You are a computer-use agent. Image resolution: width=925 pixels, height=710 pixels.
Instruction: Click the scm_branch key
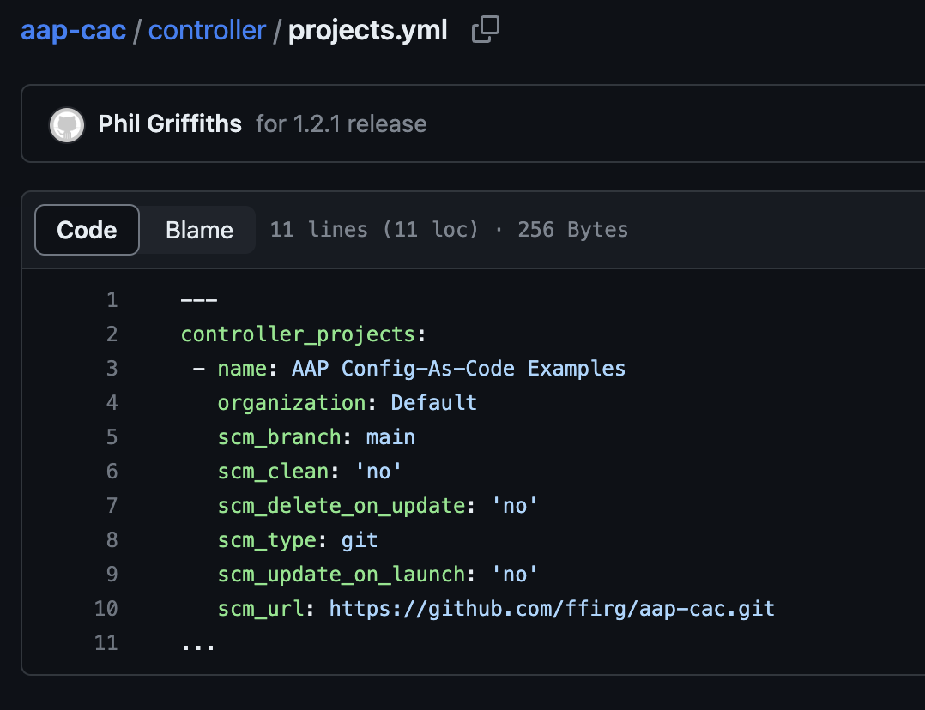pos(280,437)
